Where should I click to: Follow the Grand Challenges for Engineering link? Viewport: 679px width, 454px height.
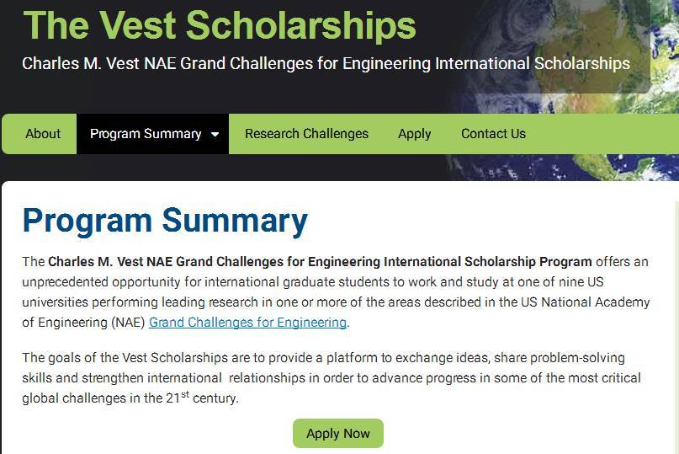pyautogui.click(x=247, y=323)
